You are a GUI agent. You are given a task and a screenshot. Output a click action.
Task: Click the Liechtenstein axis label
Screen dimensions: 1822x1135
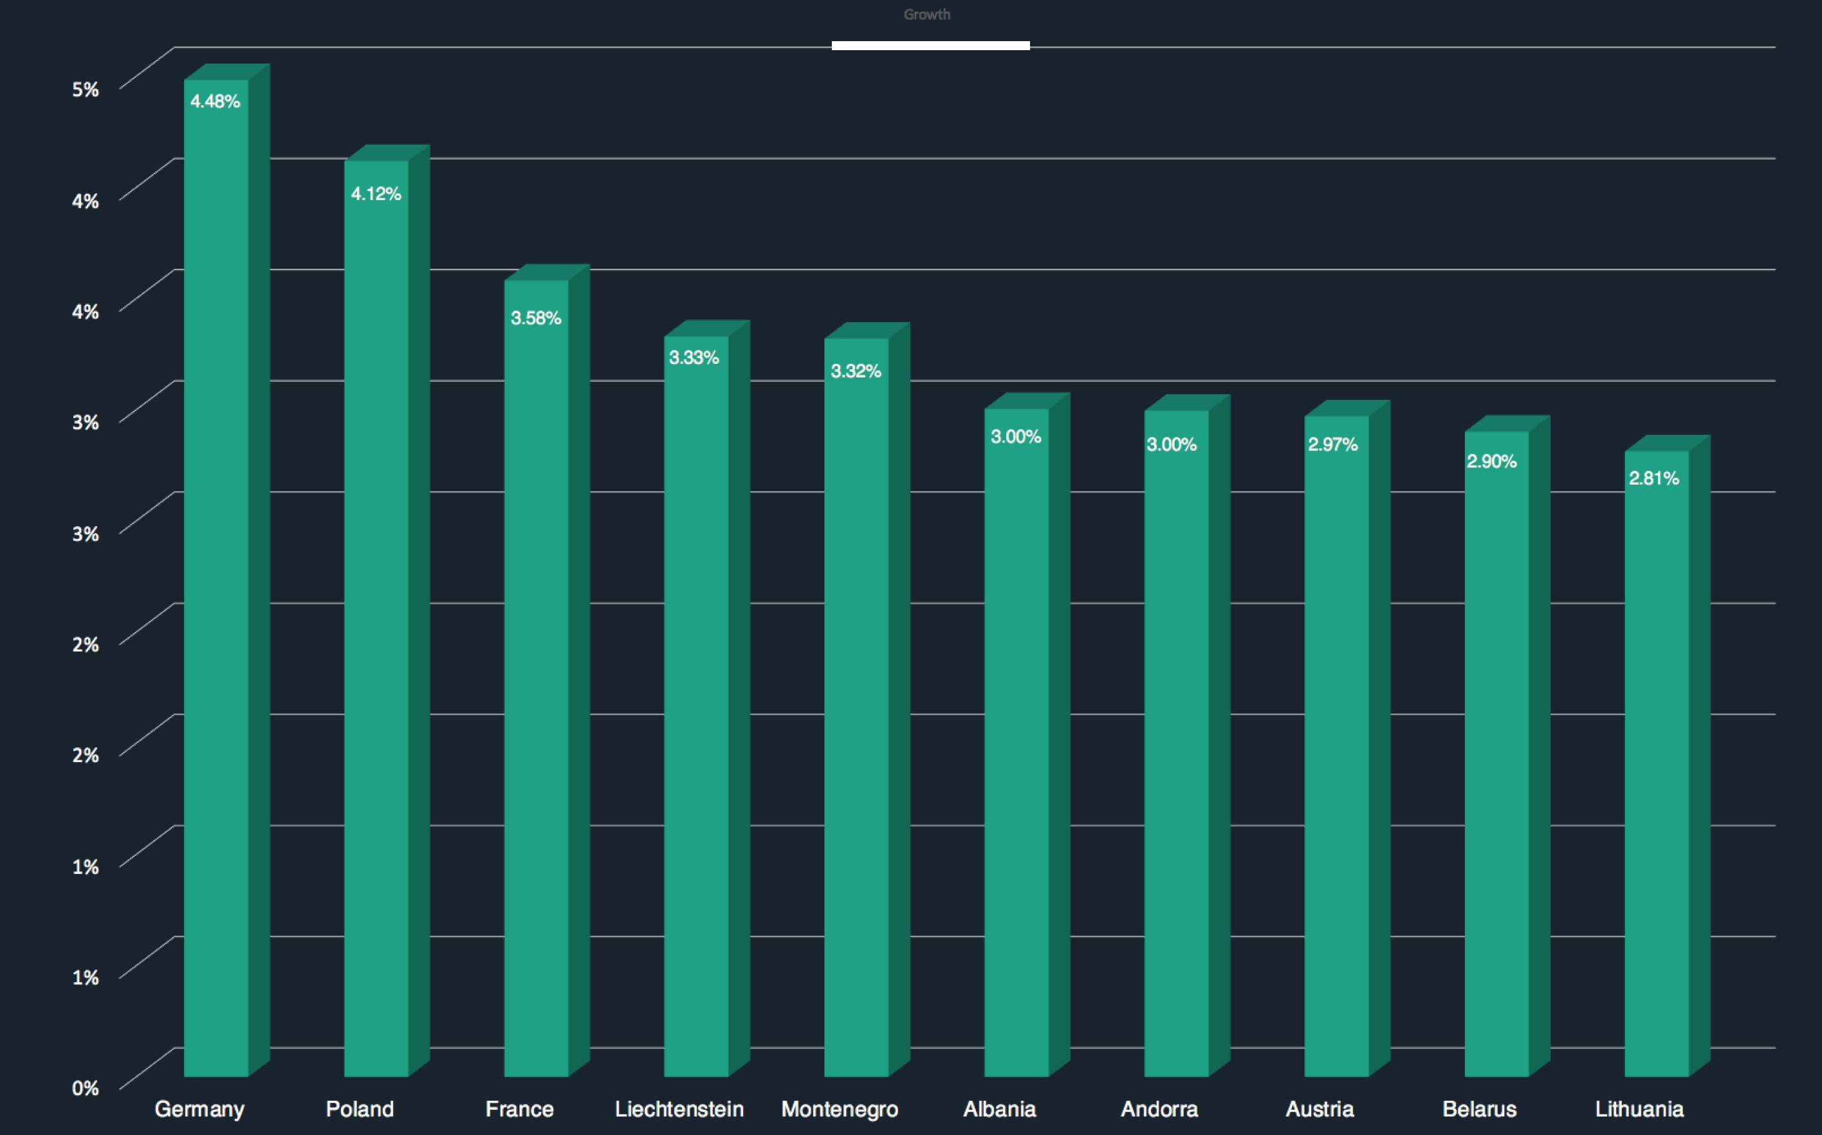tap(679, 1109)
